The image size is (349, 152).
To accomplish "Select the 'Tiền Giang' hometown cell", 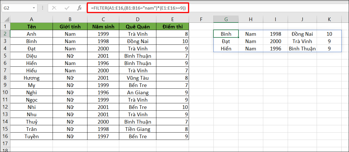I will (138, 129).
